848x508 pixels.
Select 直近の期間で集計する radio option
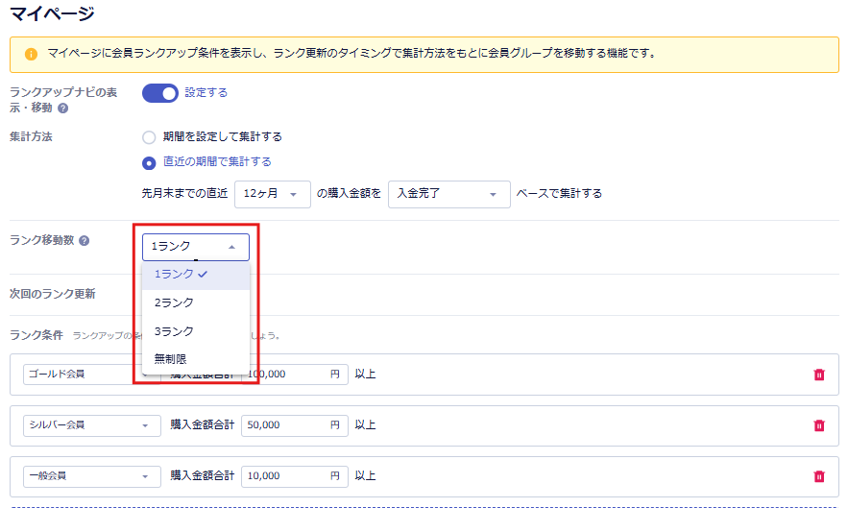[149, 162]
